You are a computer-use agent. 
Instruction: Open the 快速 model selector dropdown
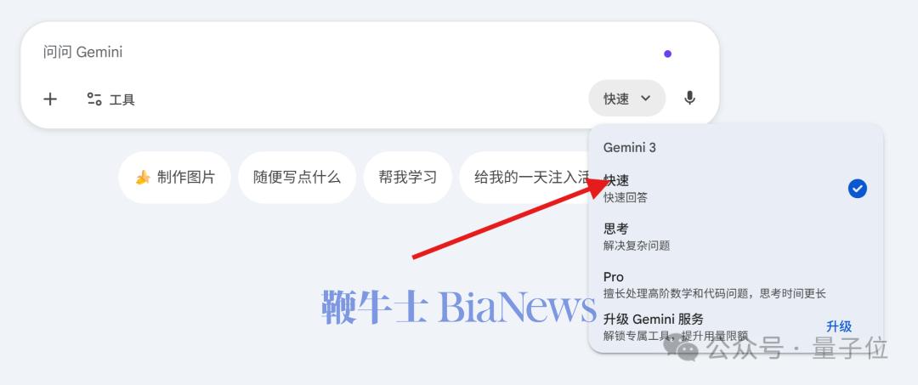[626, 99]
